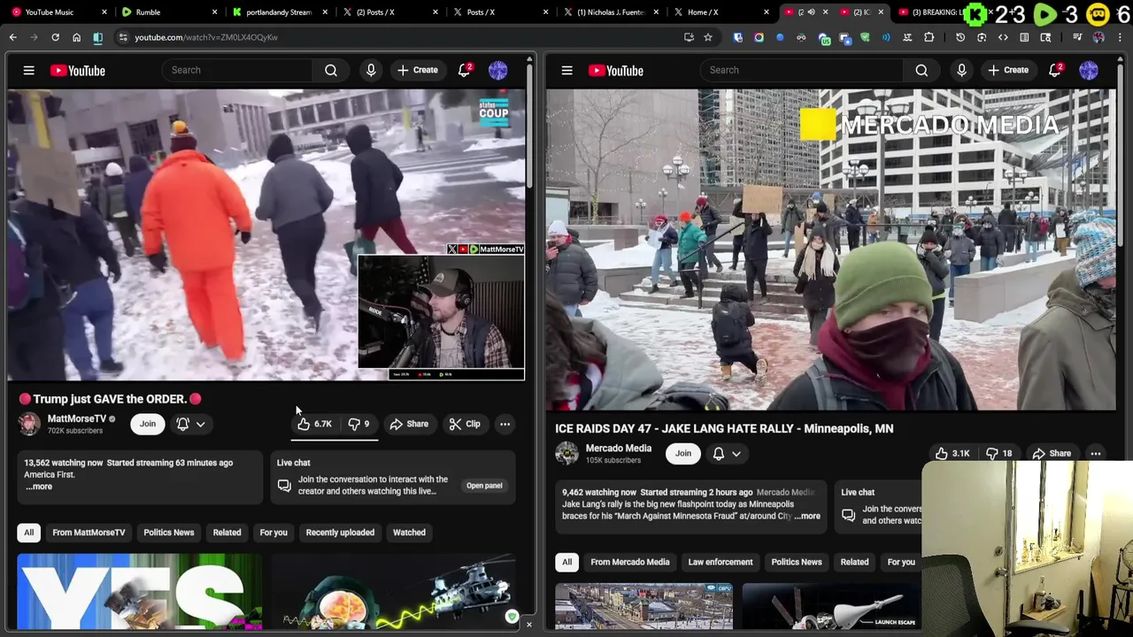Open browser history clock icon
The width and height of the screenshot is (1133, 637).
(x=960, y=37)
